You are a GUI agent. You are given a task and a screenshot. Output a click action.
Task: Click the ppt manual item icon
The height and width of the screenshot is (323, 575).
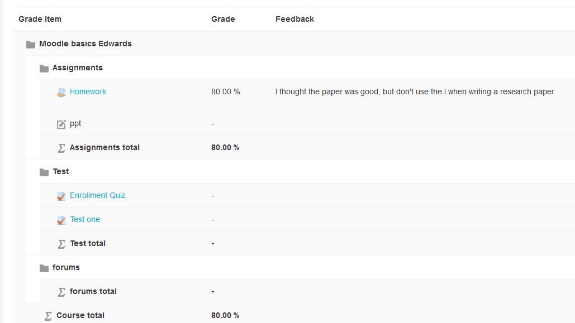(61, 124)
